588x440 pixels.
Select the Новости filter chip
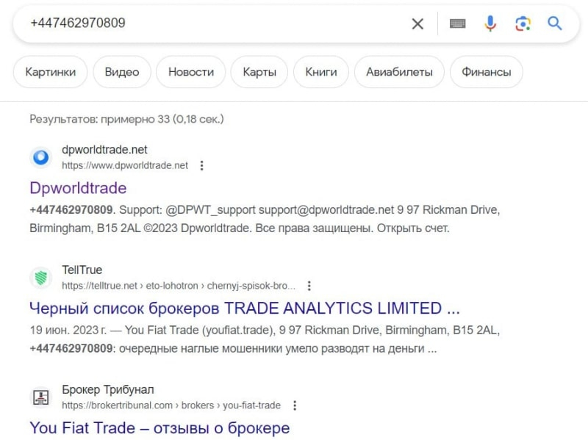point(191,72)
